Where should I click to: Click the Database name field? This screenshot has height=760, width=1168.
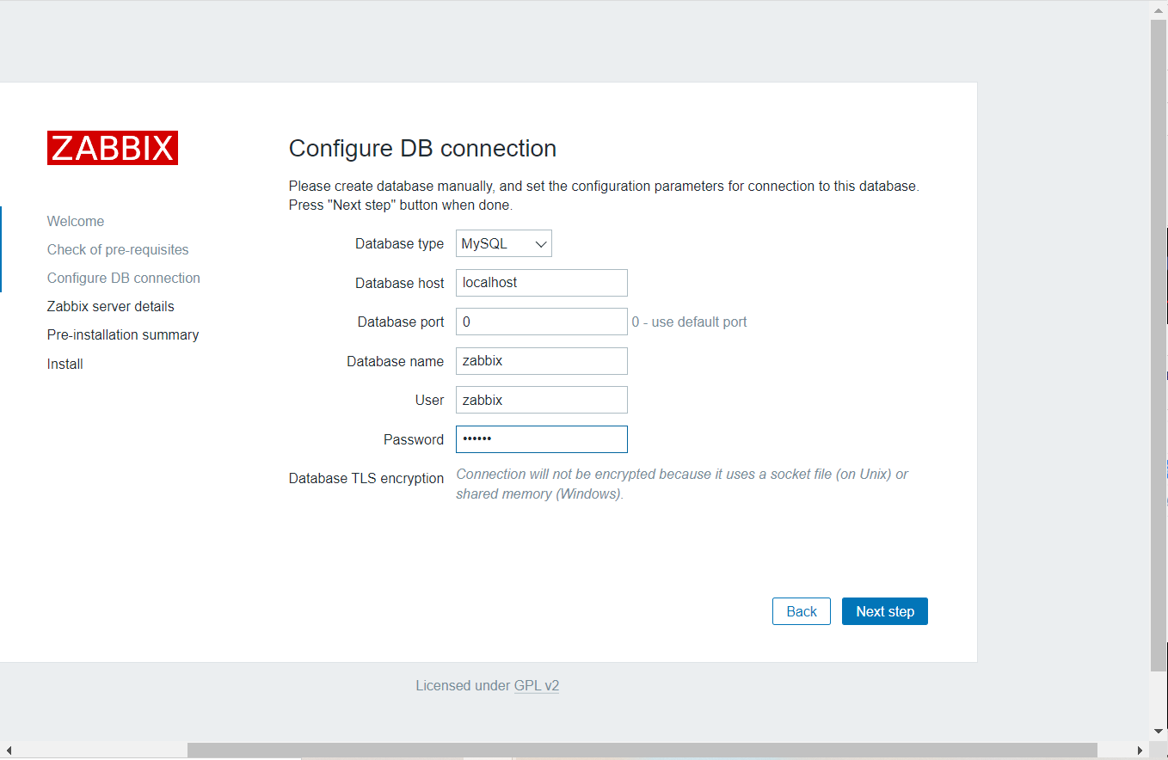coord(541,361)
